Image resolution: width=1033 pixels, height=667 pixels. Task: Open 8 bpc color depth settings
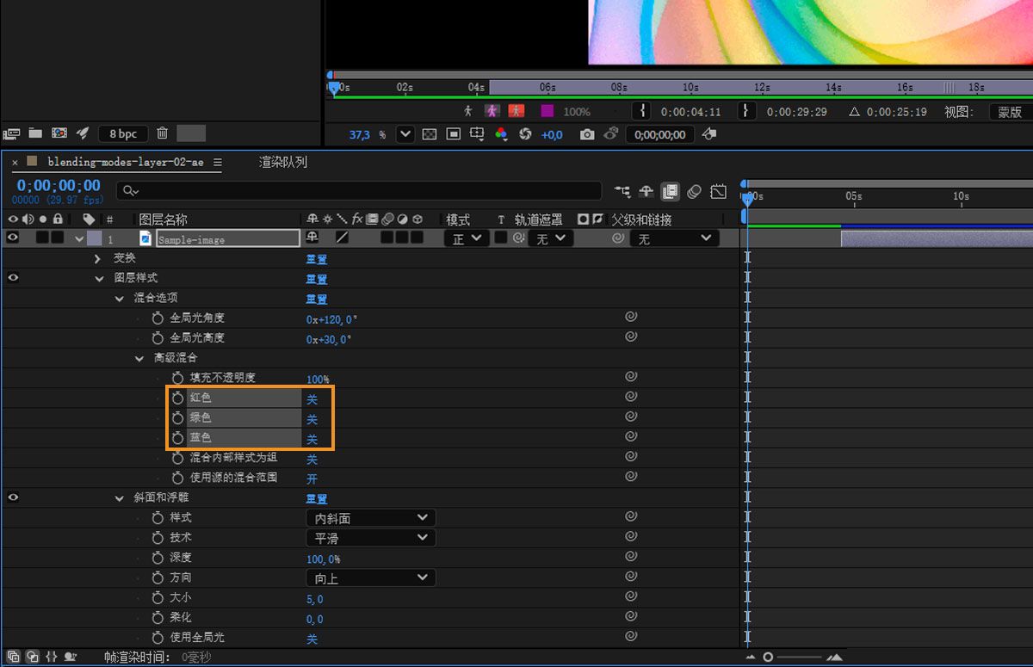(x=123, y=133)
